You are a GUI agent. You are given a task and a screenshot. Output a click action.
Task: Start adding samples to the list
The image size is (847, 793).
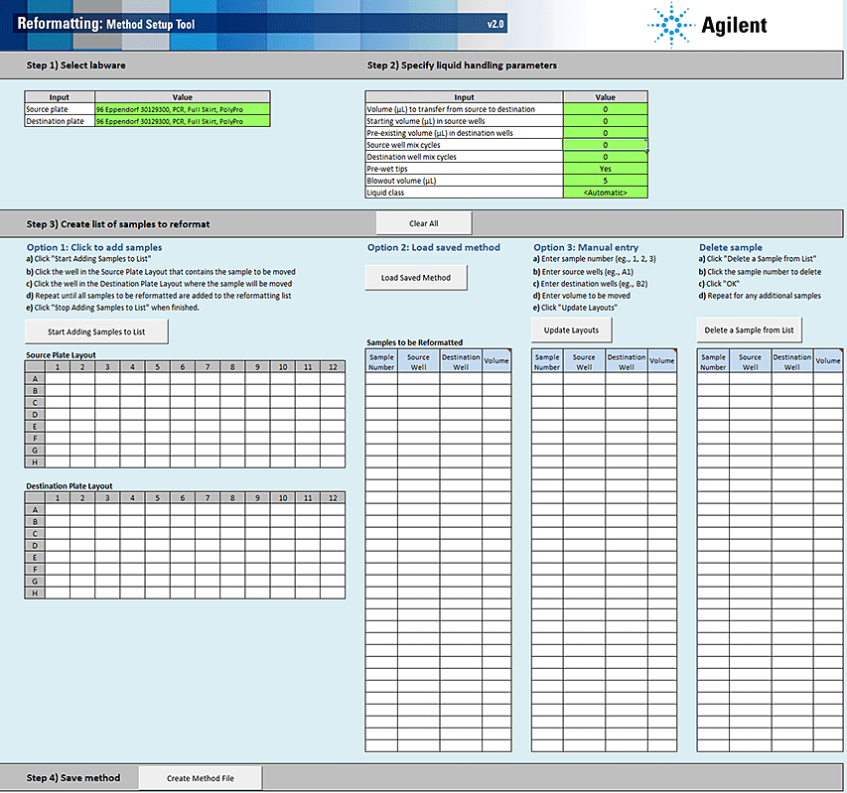click(96, 331)
